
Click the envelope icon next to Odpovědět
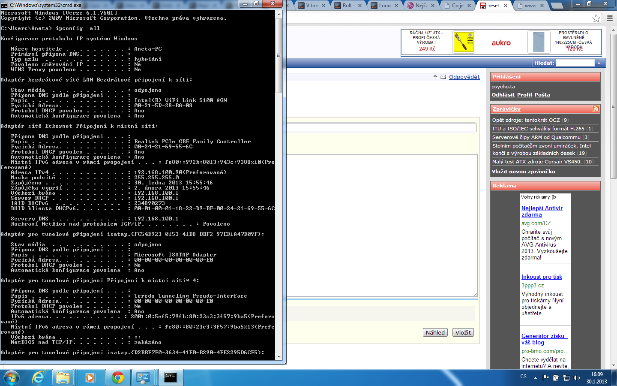(x=443, y=77)
